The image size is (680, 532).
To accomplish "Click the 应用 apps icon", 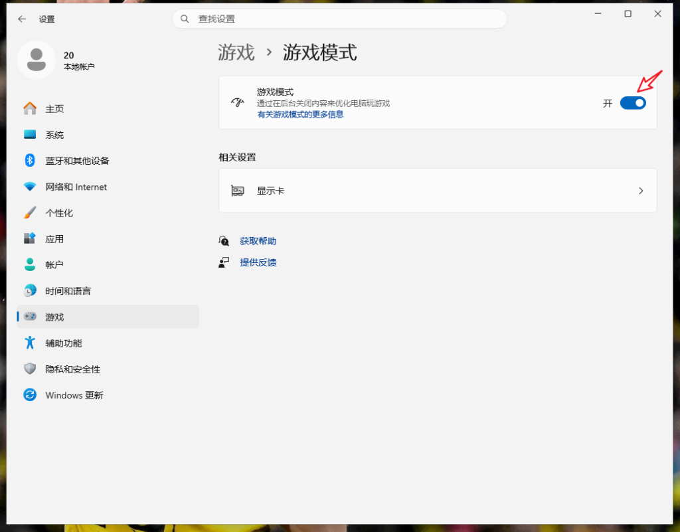I will click(30, 238).
